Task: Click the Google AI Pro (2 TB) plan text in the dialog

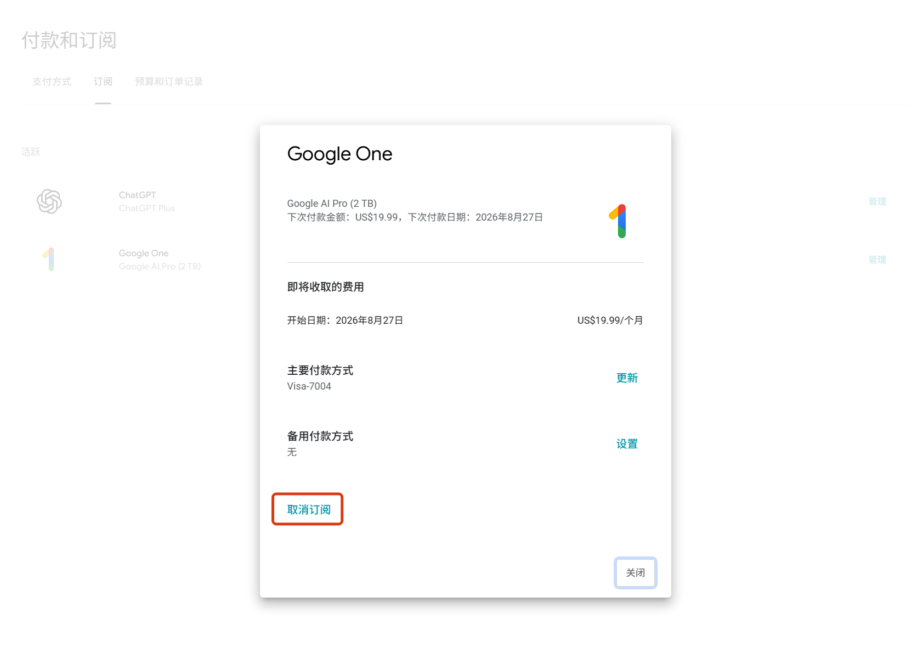Action: pyautogui.click(x=332, y=204)
